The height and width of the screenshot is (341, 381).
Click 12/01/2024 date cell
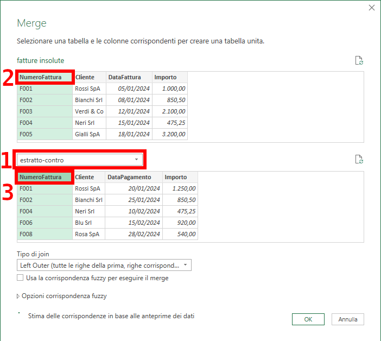click(129, 111)
